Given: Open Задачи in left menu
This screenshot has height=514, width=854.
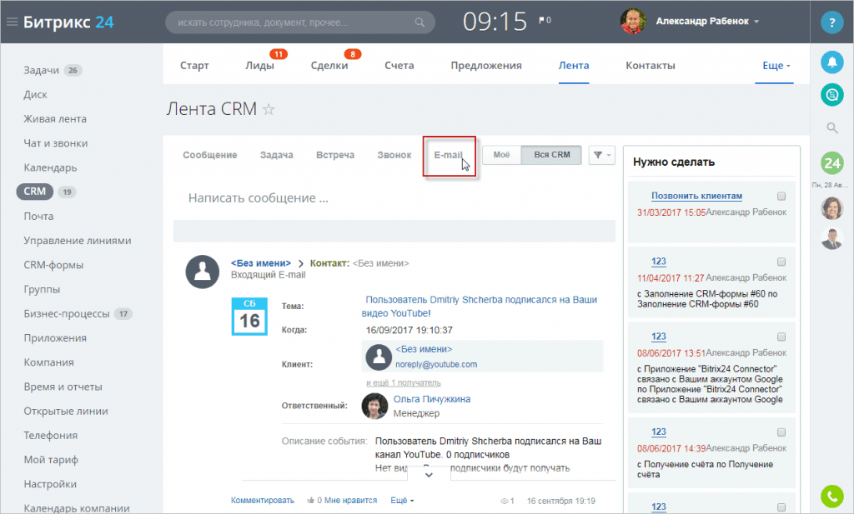Looking at the screenshot, I should 42,70.
